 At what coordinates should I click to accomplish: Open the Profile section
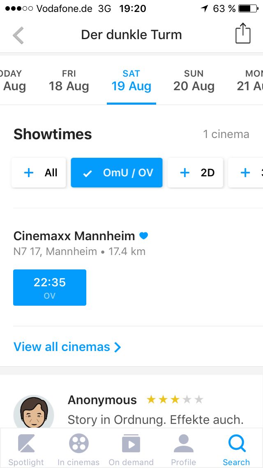pos(183,450)
